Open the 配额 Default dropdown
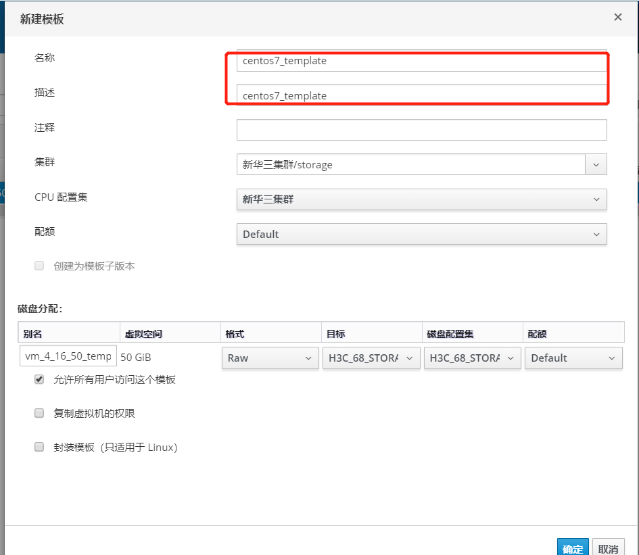Image resolution: width=639 pixels, height=555 pixels. pyautogui.click(x=421, y=234)
